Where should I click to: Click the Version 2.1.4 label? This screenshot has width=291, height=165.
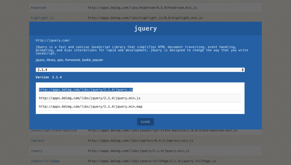tap(49, 77)
